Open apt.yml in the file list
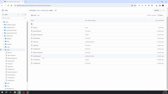 click(35, 27)
